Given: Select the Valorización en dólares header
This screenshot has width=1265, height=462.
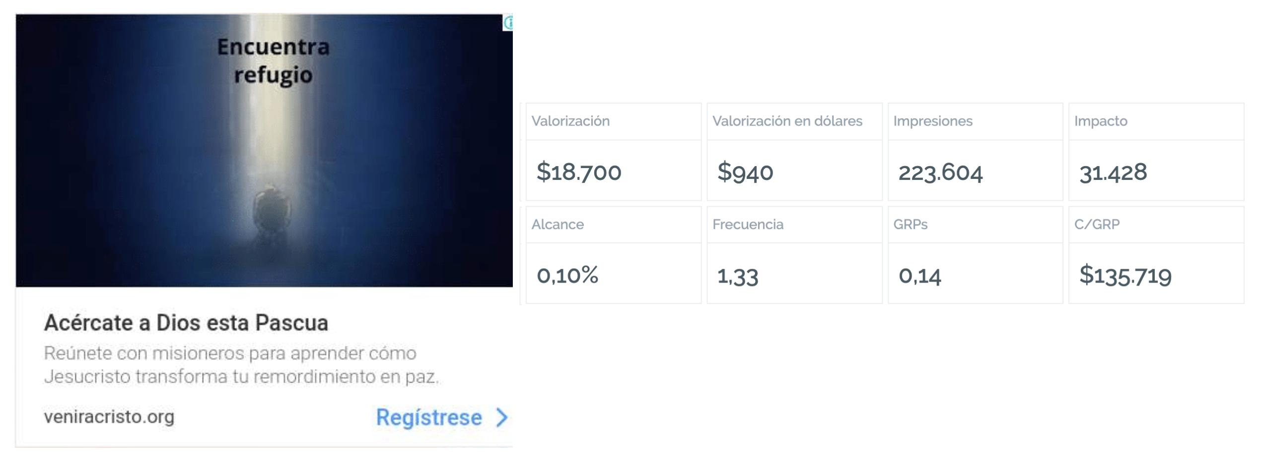Looking at the screenshot, I should (794, 121).
